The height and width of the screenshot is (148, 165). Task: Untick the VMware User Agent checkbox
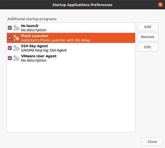[10, 58]
